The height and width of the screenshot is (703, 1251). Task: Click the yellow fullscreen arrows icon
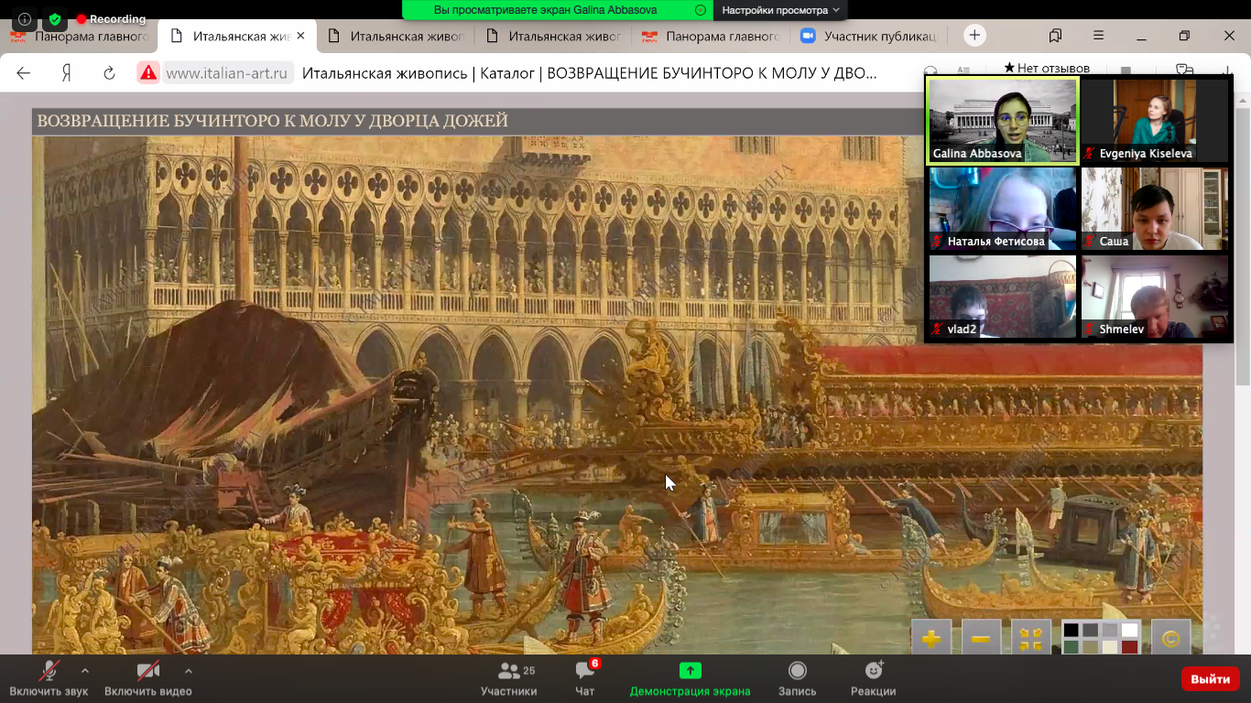[x=1030, y=639]
